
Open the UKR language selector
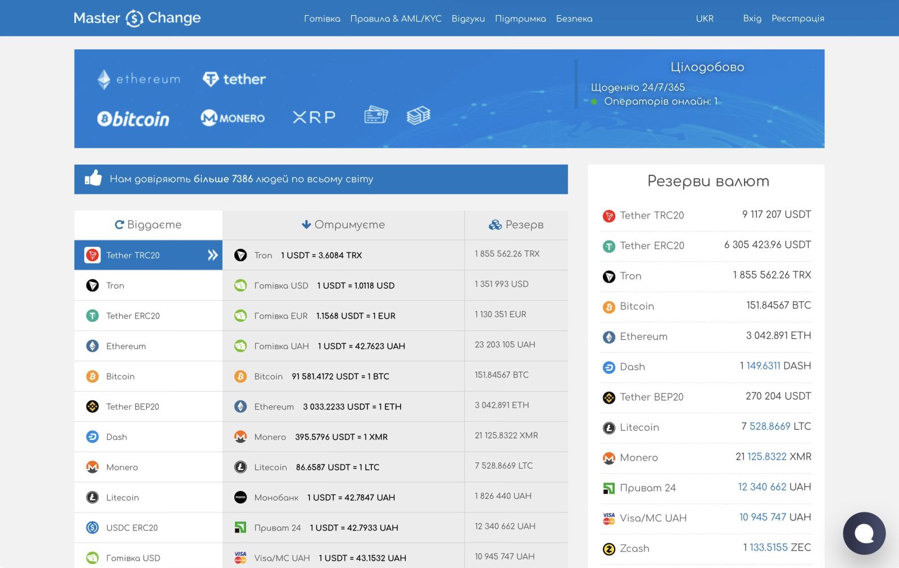tap(705, 19)
